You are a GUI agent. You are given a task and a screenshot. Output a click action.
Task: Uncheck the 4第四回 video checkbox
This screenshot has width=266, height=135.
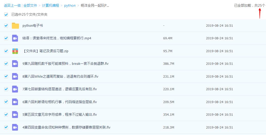pos(6,127)
